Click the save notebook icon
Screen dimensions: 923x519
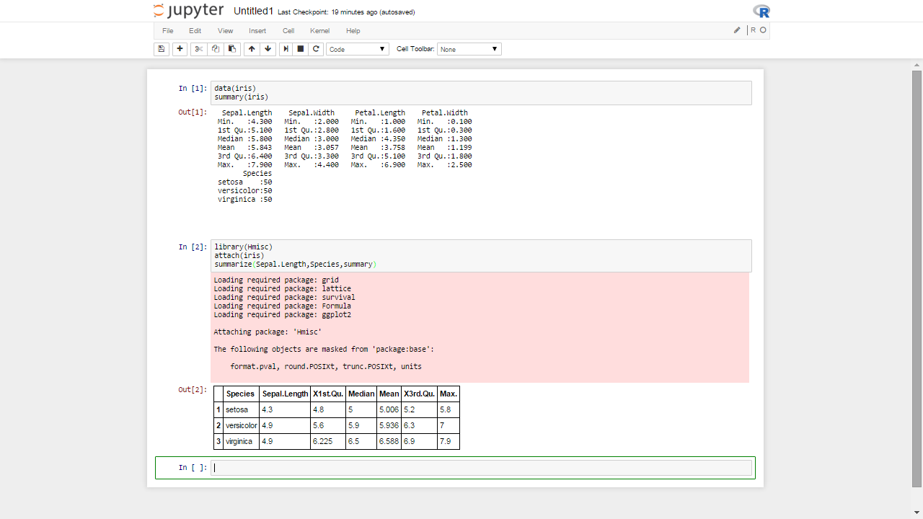point(162,49)
